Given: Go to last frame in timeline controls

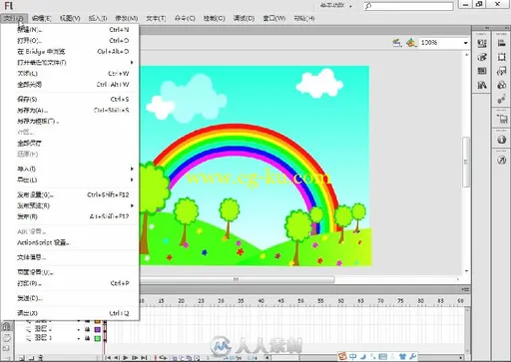Looking at the screenshot, I should (144, 358).
